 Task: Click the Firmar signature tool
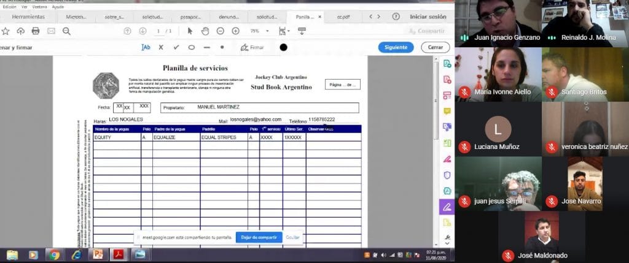tap(252, 47)
